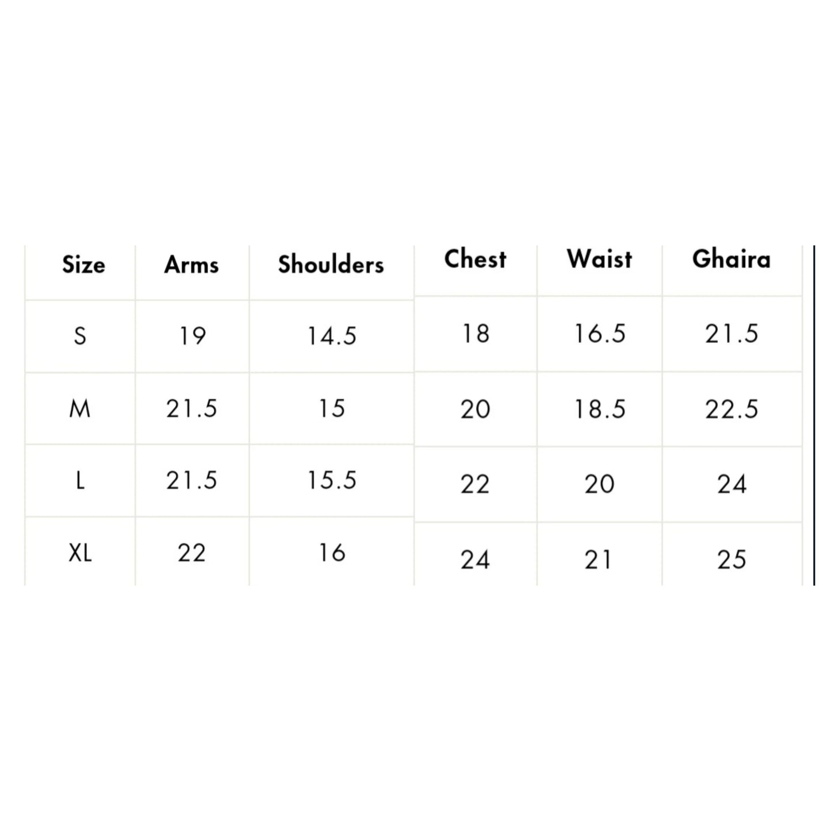
Task: Click the Waist column header
Action: tap(599, 259)
